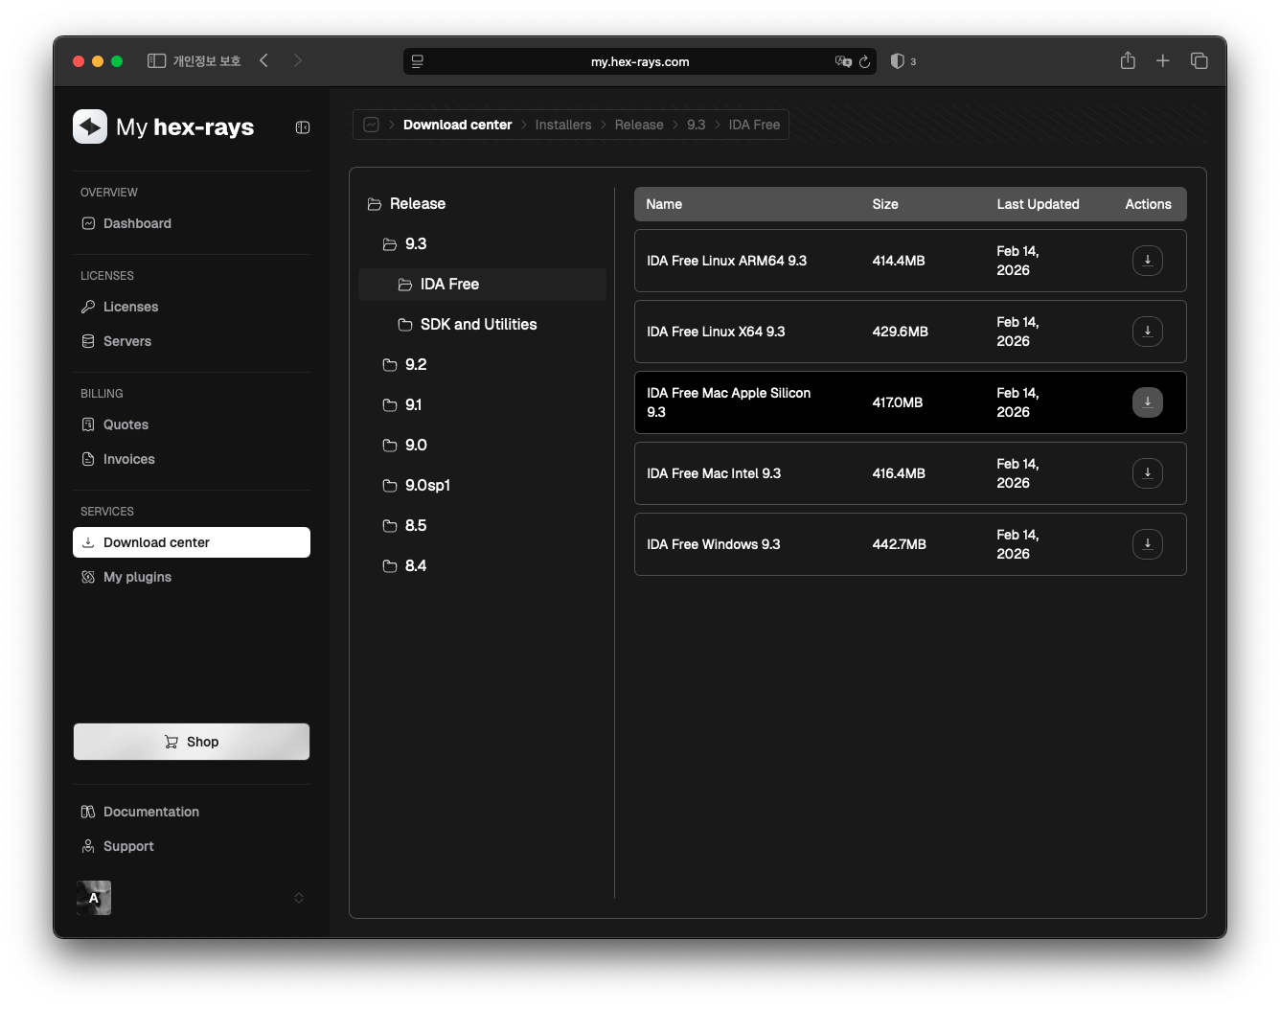Toggle the Safari sidebar button
This screenshot has height=1009, width=1280.
point(156,61)
